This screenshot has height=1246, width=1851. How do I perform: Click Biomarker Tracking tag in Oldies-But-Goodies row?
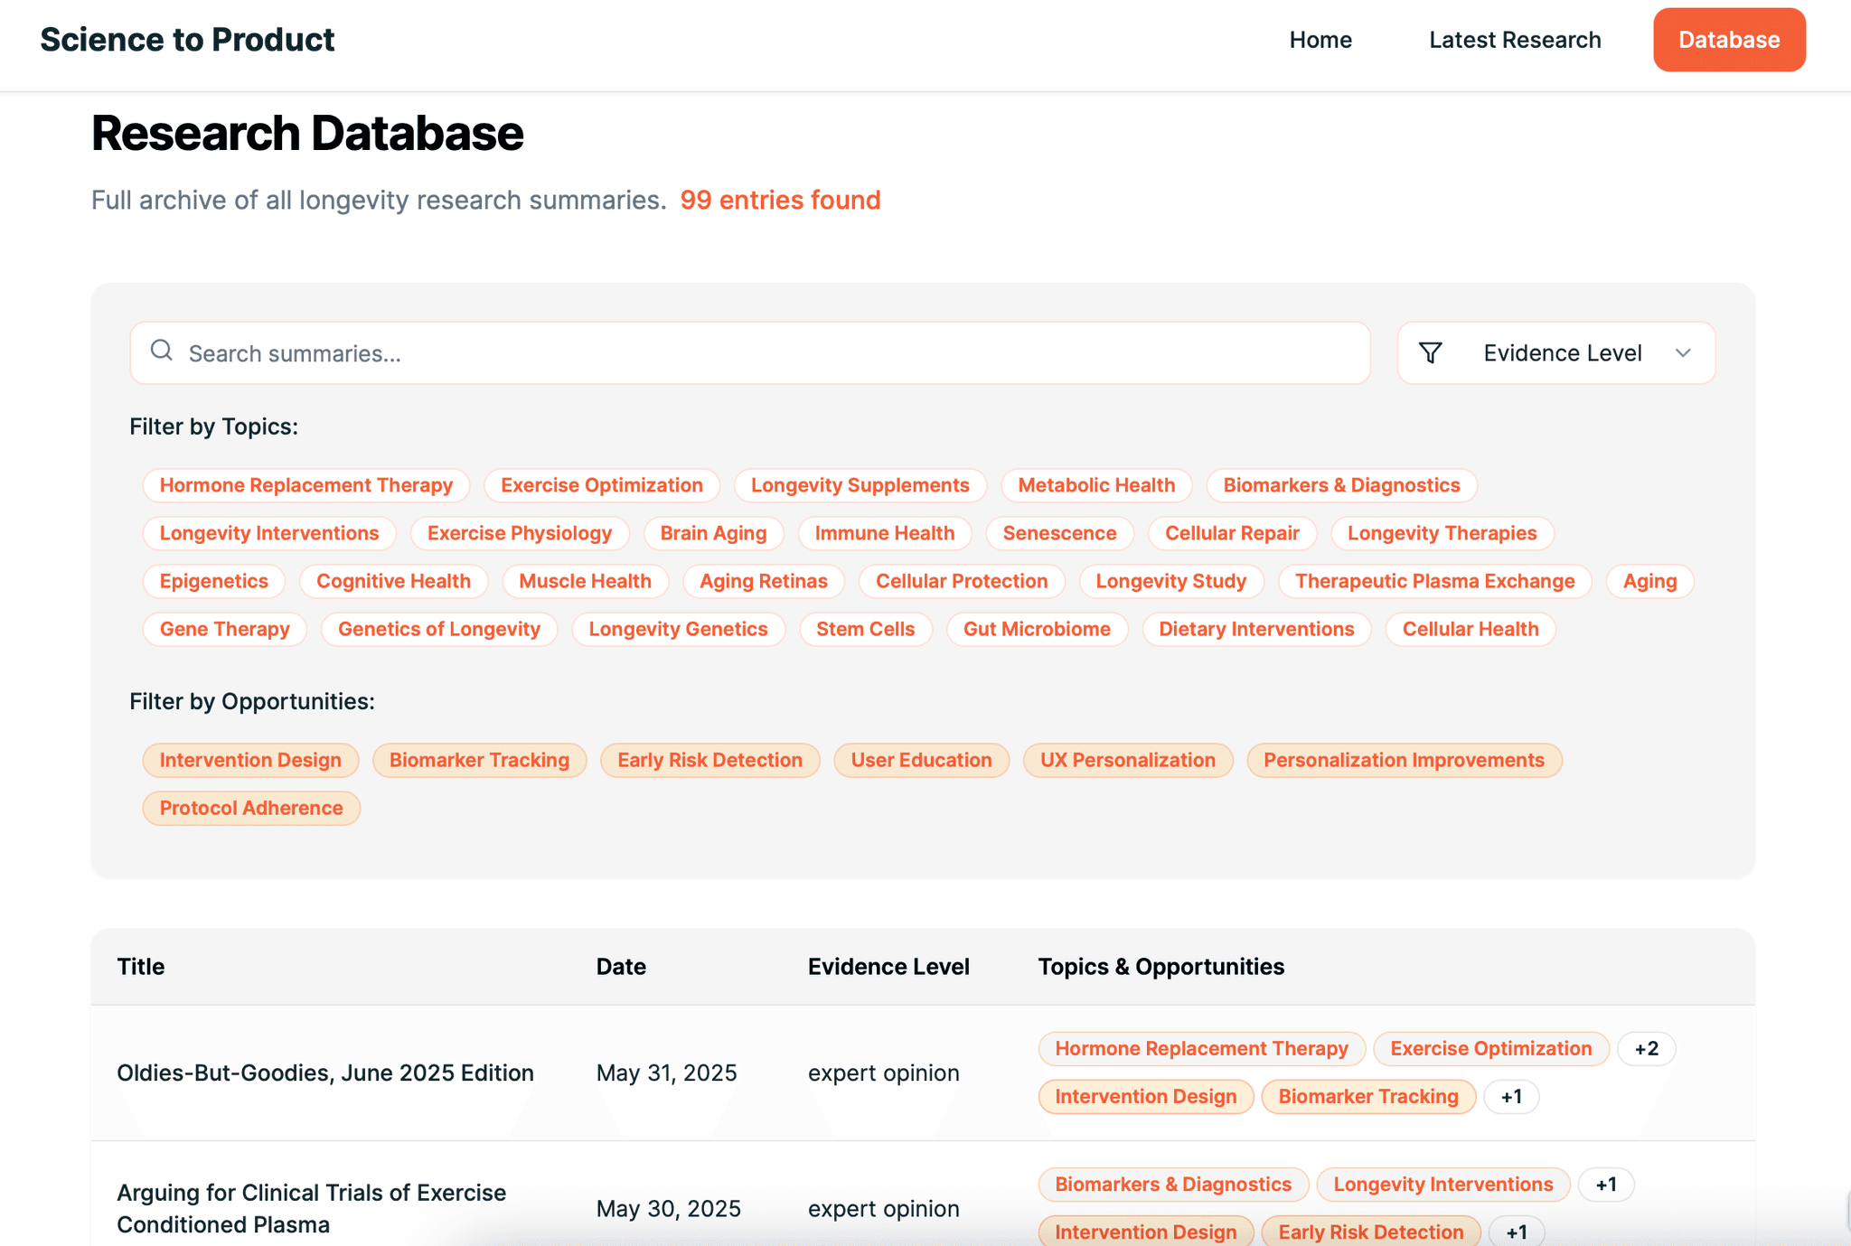(1368, 1096)
